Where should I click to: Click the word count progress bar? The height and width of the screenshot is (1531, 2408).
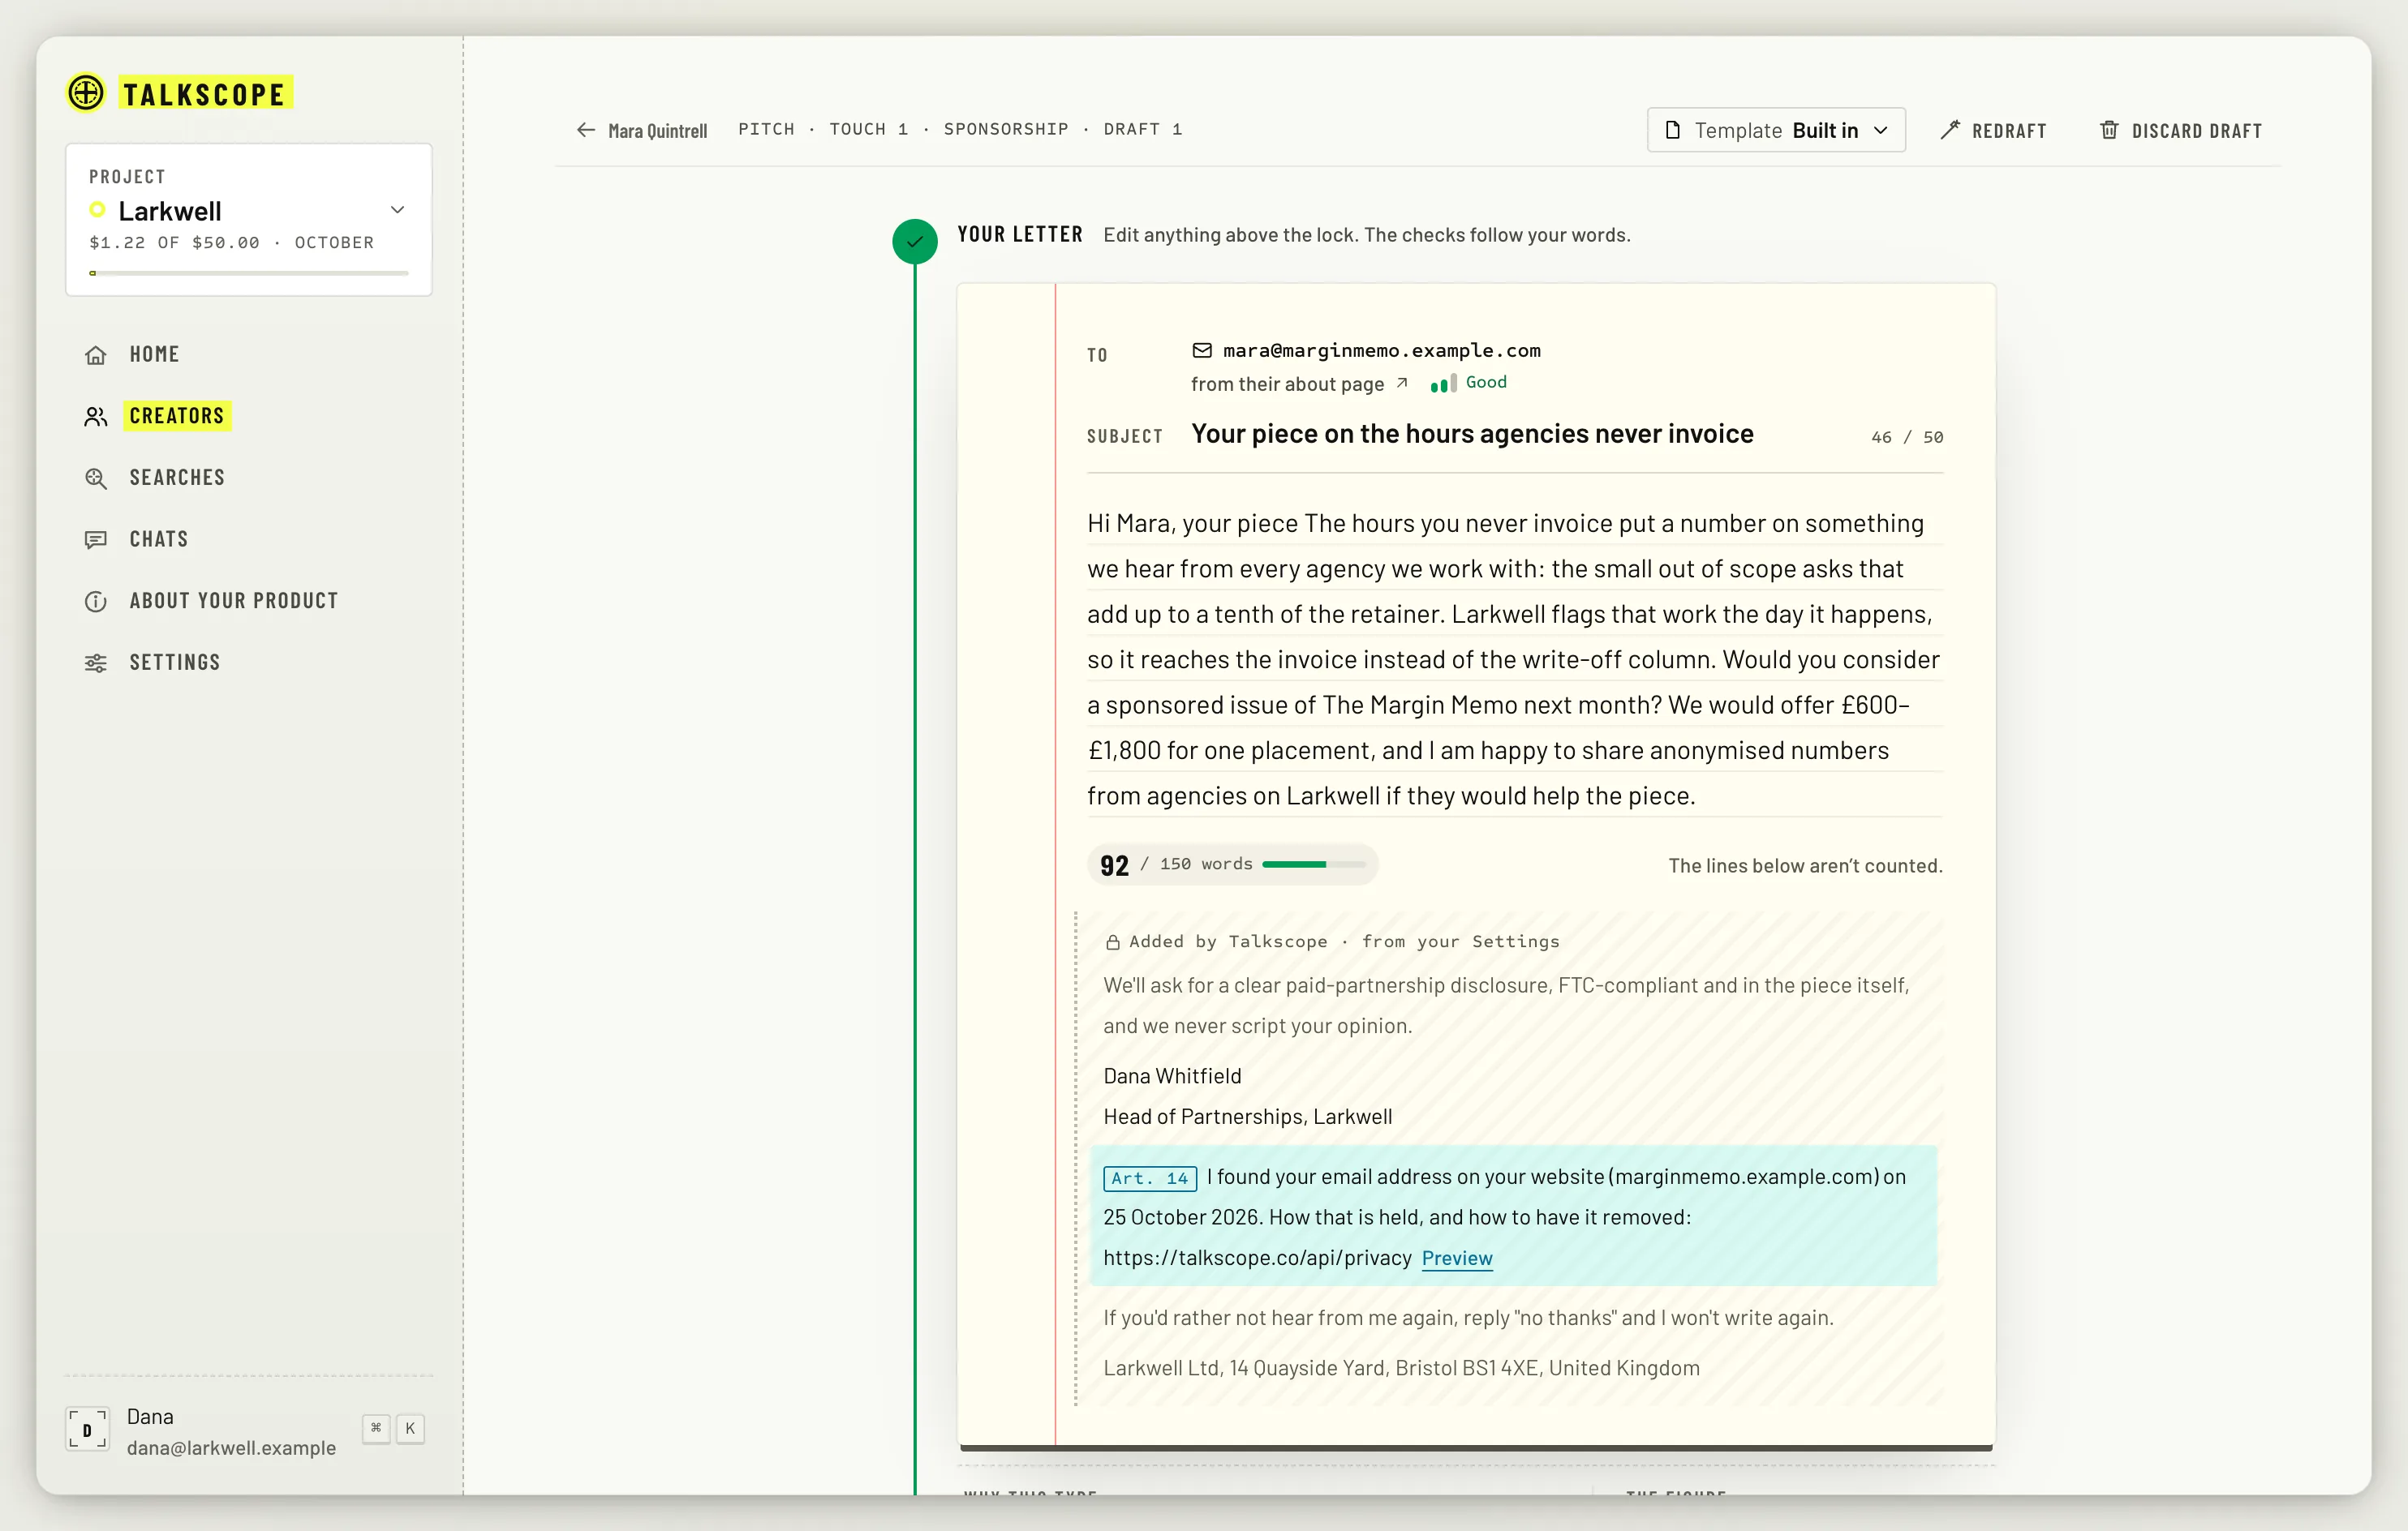click(1313, 864)
